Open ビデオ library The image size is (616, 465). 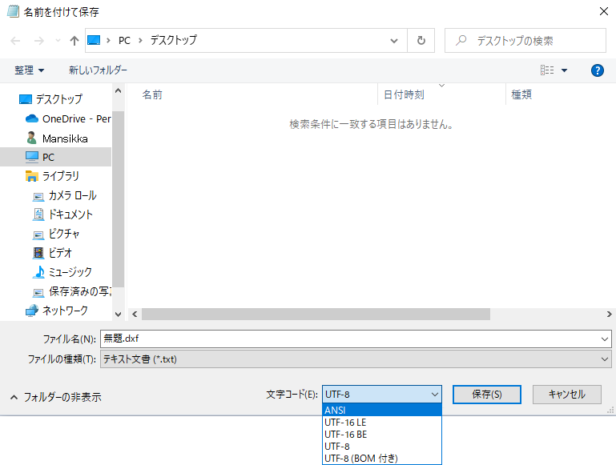[52, 253]
